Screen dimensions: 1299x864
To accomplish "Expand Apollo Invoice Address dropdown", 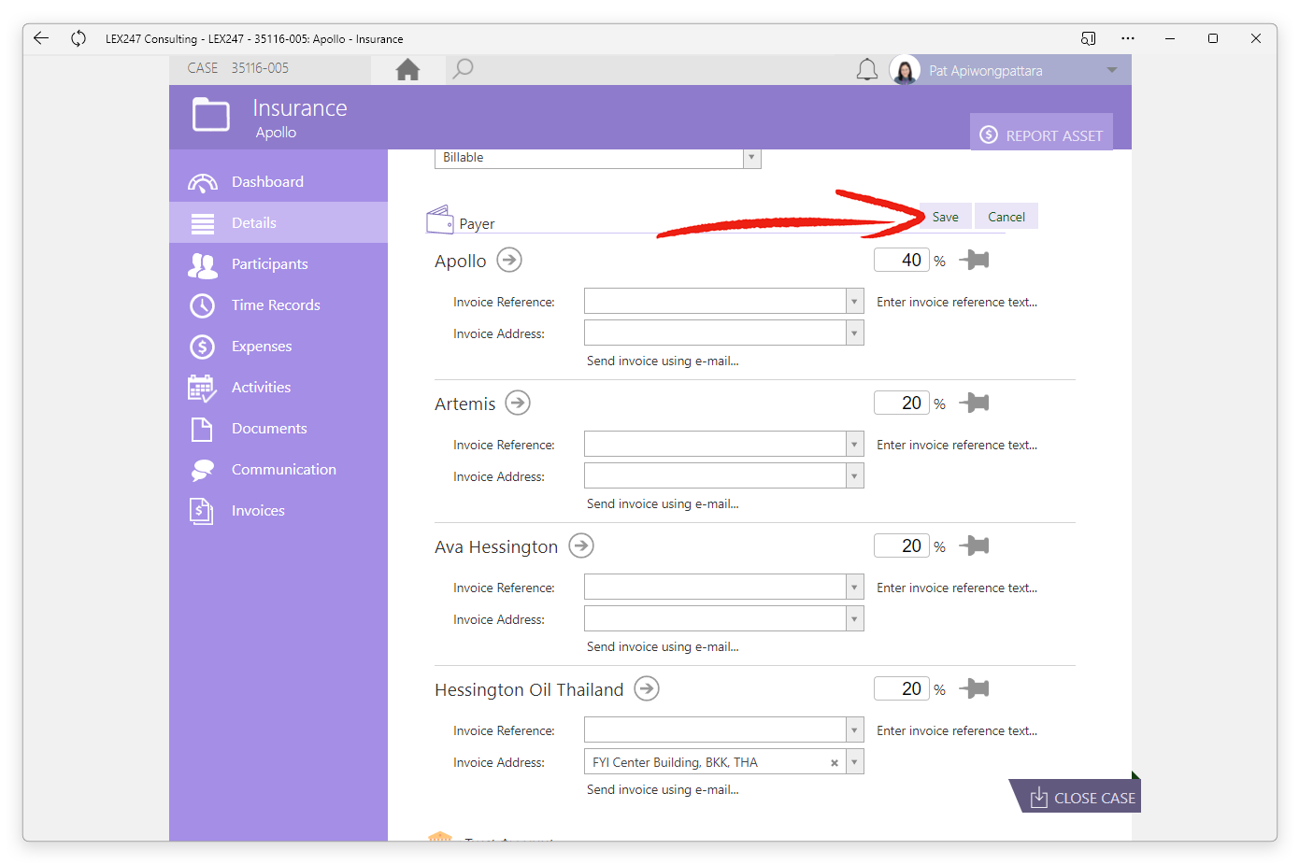I will tap(854, 333).
